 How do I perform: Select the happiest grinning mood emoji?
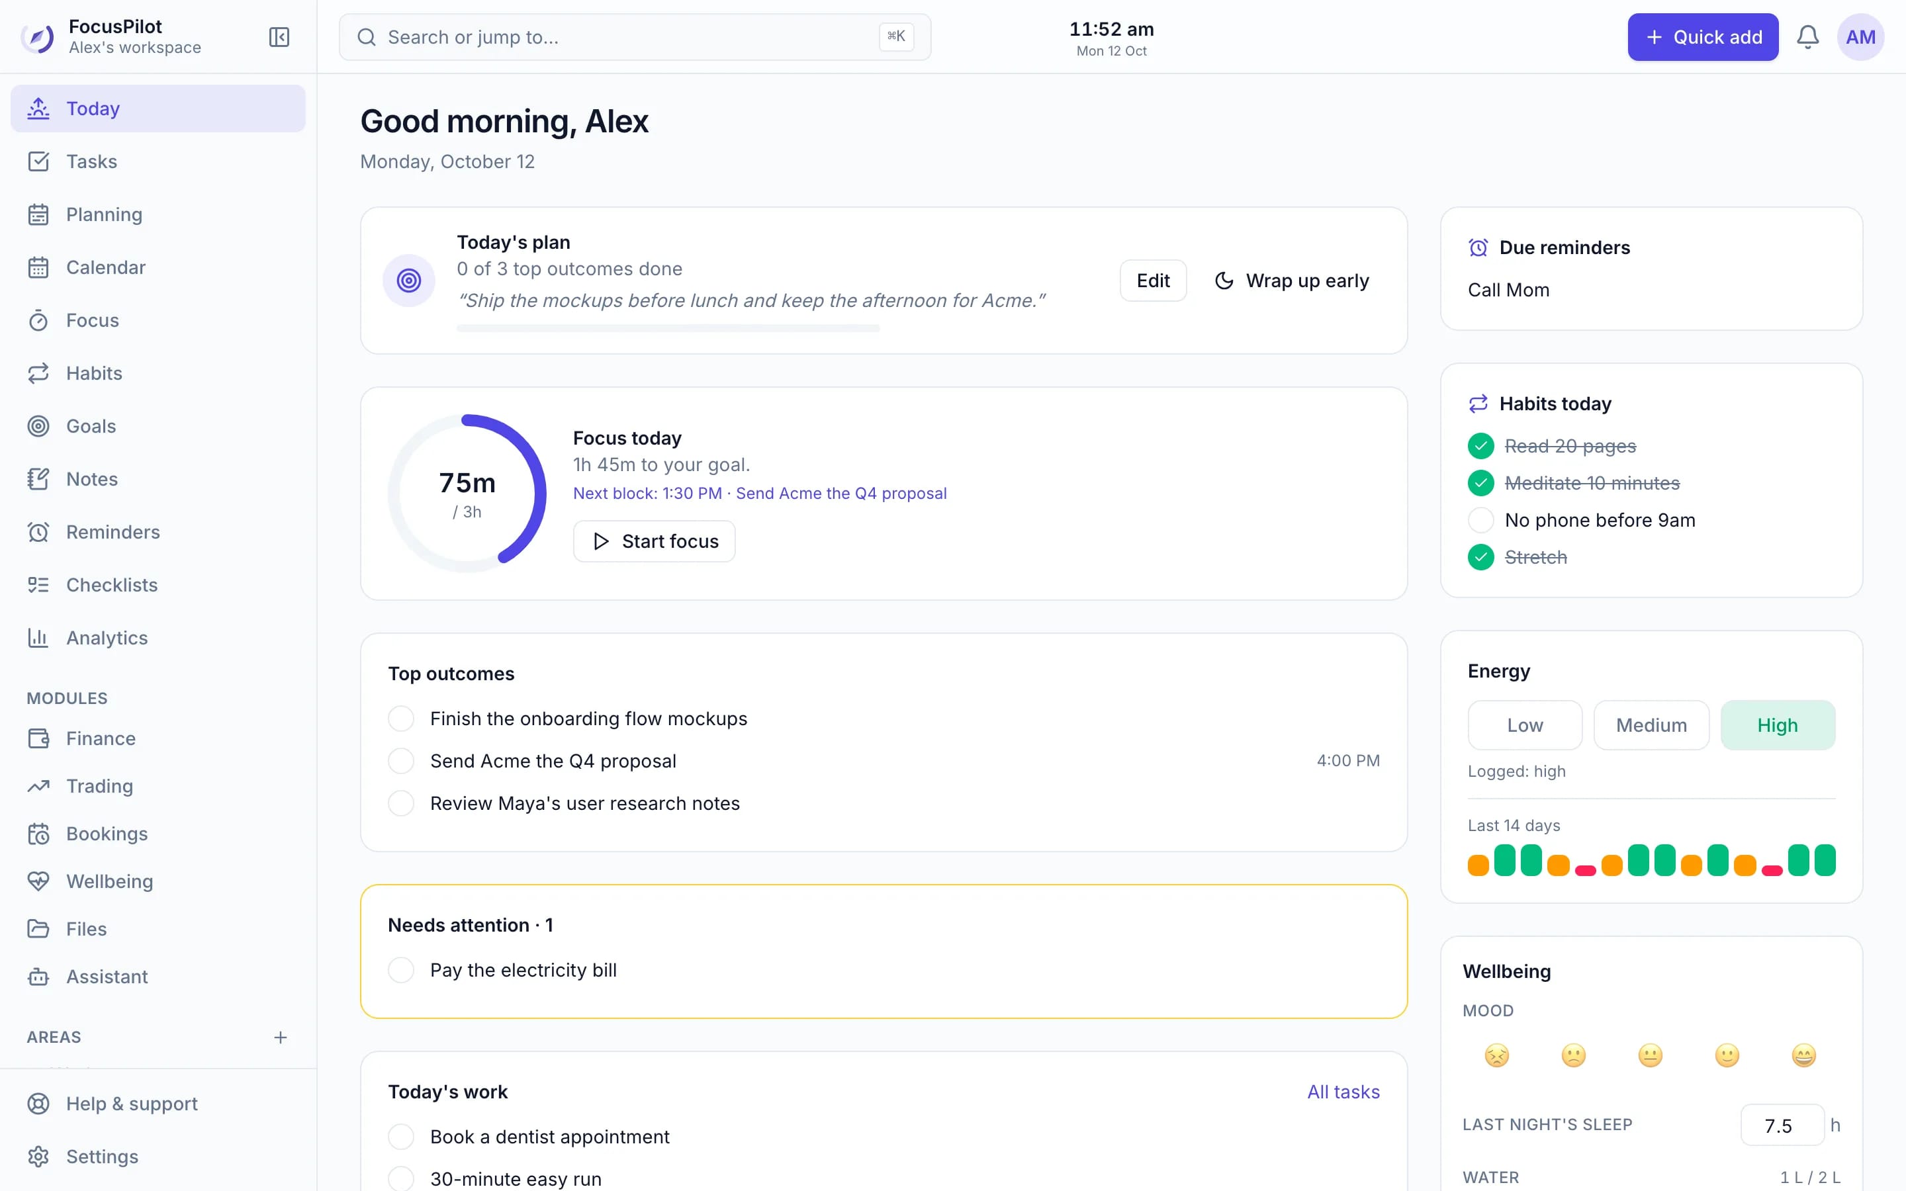tap(1803, 1055)
